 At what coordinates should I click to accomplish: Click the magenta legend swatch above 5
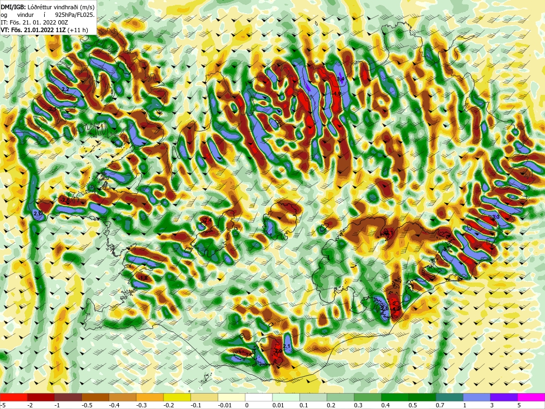[531, 397]
